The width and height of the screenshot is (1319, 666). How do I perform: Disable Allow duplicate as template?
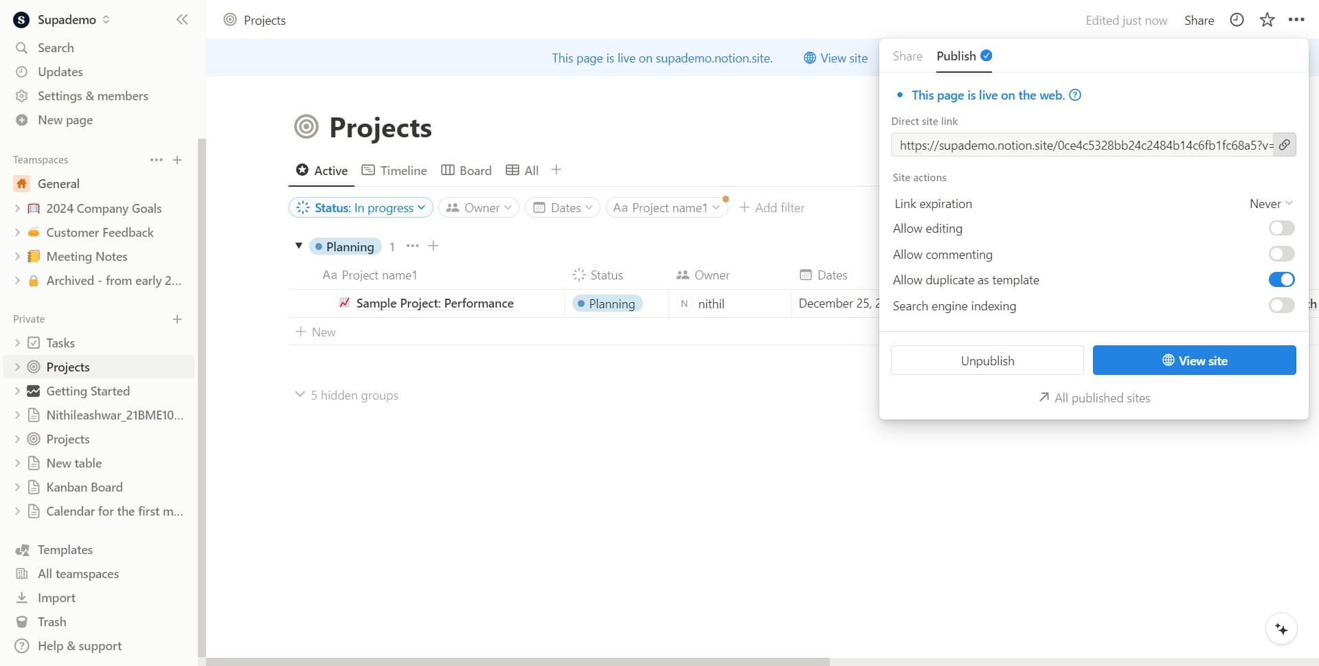click(x=1281, y=279)
